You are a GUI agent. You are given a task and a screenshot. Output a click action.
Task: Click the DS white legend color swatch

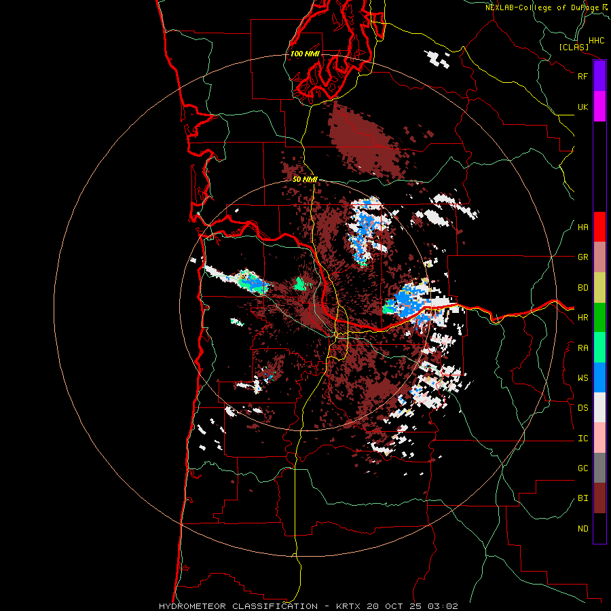[599, 407]
